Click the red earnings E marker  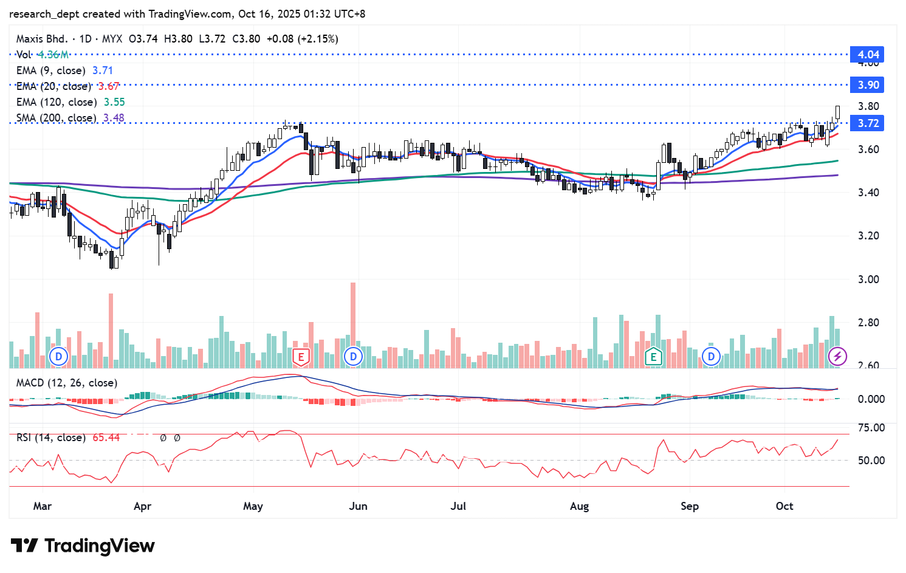coord(301,357)
